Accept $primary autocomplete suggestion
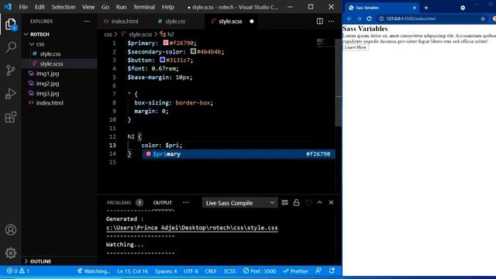 (x=239, y=154)
